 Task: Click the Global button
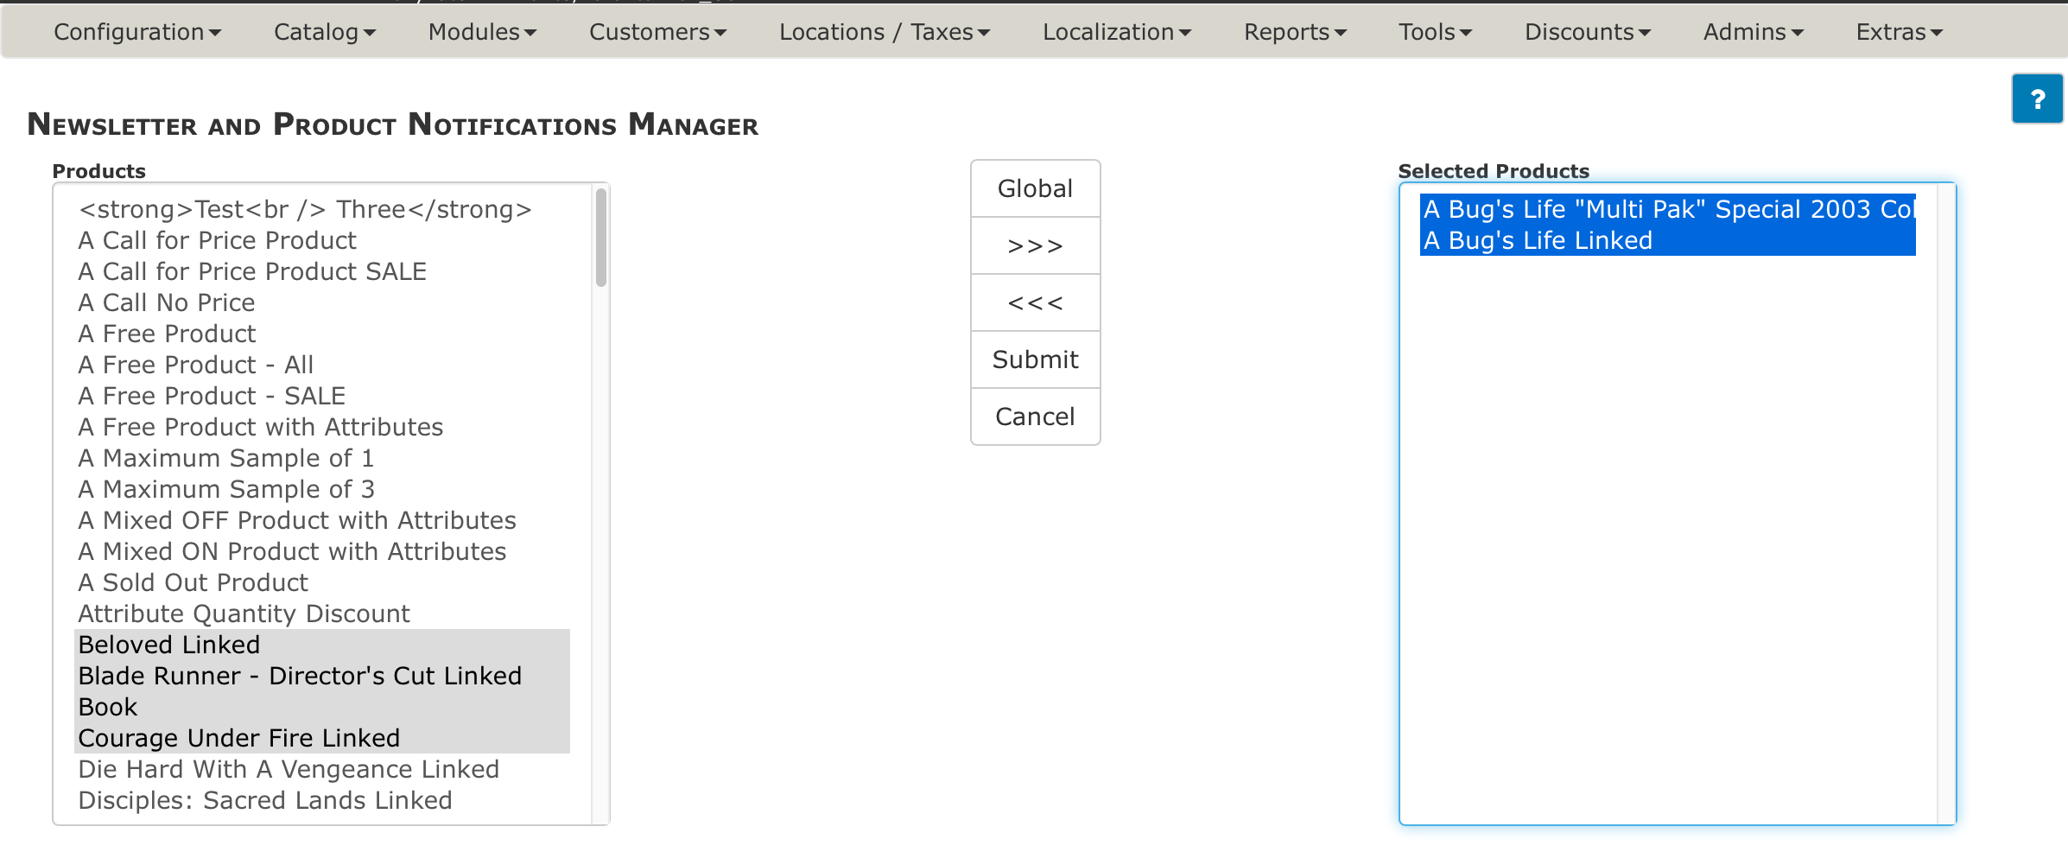click(1035, 188)
